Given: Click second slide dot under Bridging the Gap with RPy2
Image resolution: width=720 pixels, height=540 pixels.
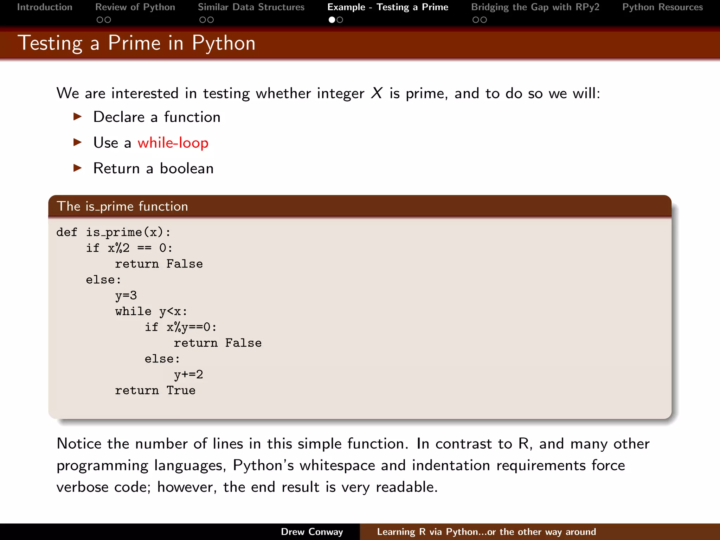Looking at the screenshot, I should pyautogui.click(x=484, y=20).
